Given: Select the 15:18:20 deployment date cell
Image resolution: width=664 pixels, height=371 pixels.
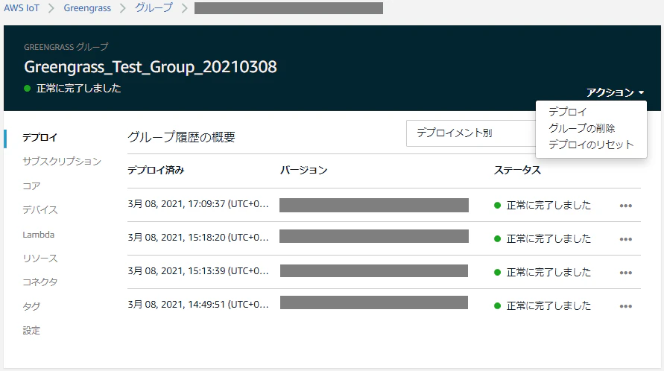Looking at the screenshot, I should [x=198, y=237].
